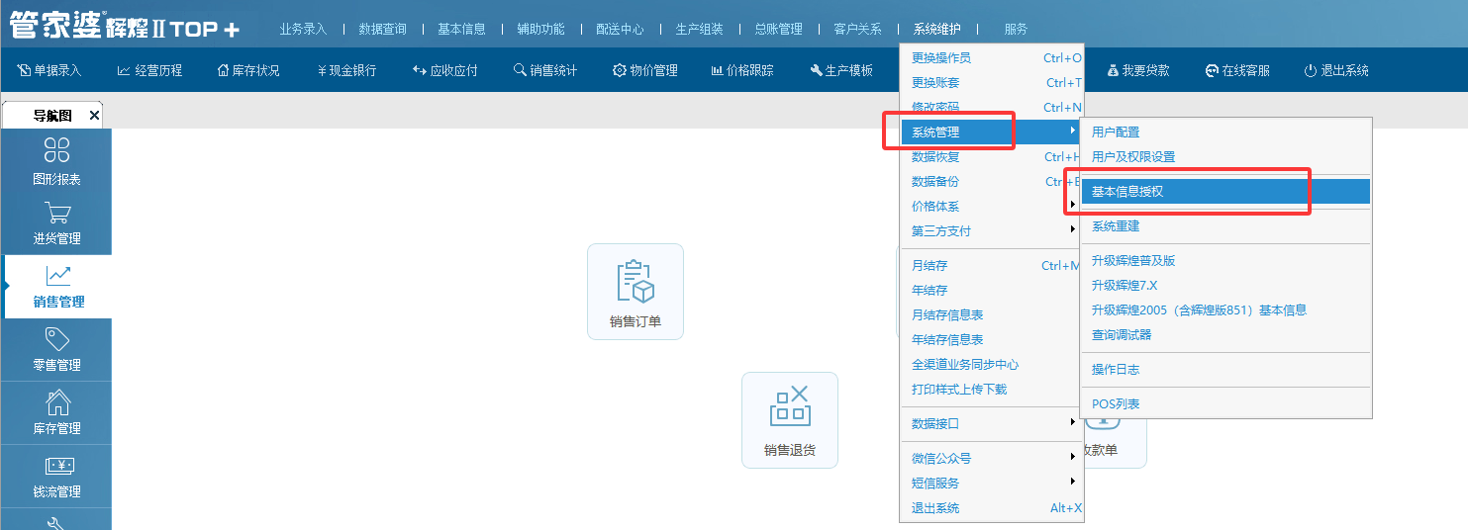Open 库存管理 house icon in sidebar

tap(56, 402)
